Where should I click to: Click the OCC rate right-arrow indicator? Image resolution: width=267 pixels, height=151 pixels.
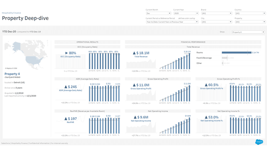(x=67, y=53)
